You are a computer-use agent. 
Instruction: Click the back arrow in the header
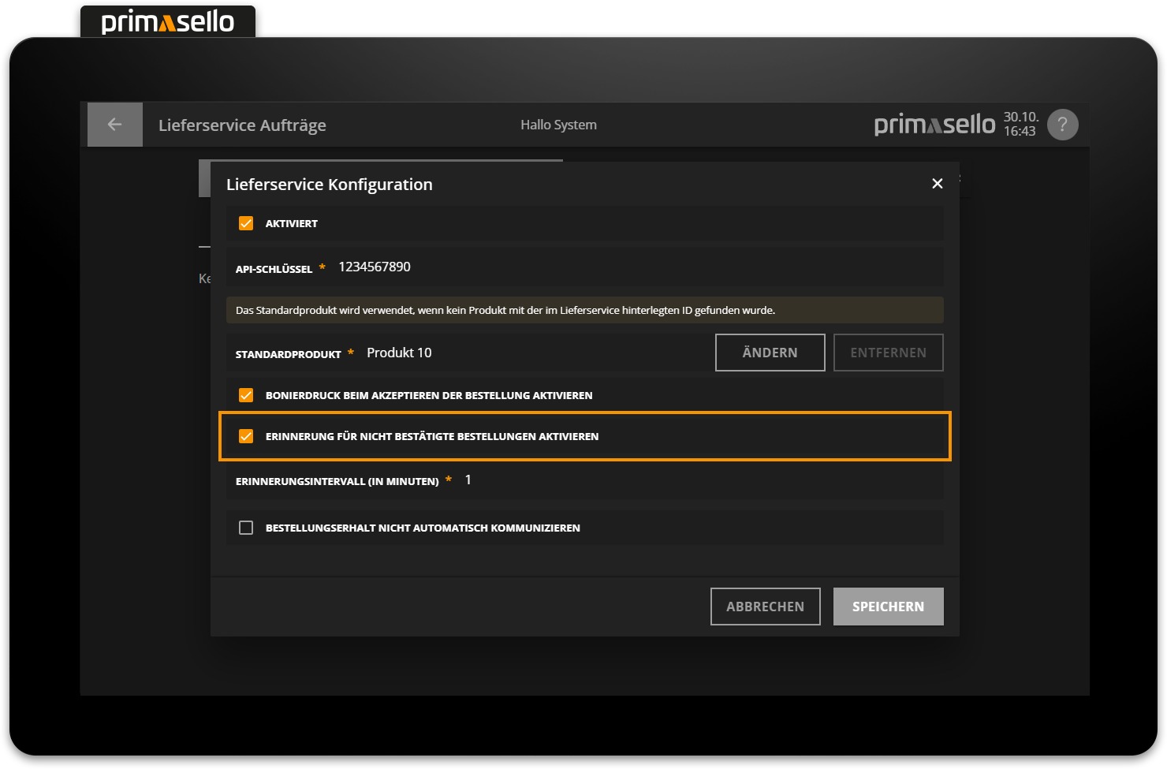(x=114, y=124)
